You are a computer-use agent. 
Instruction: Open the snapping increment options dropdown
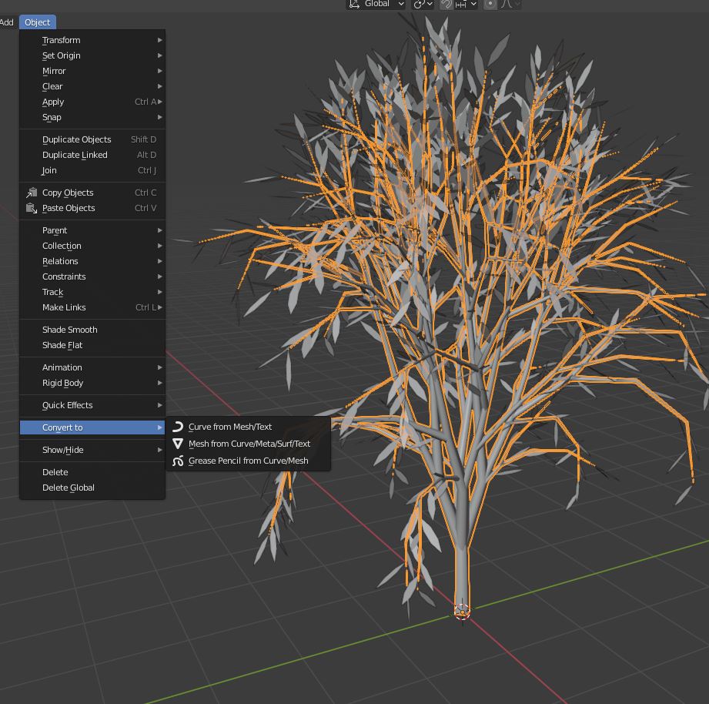(473, 4)
